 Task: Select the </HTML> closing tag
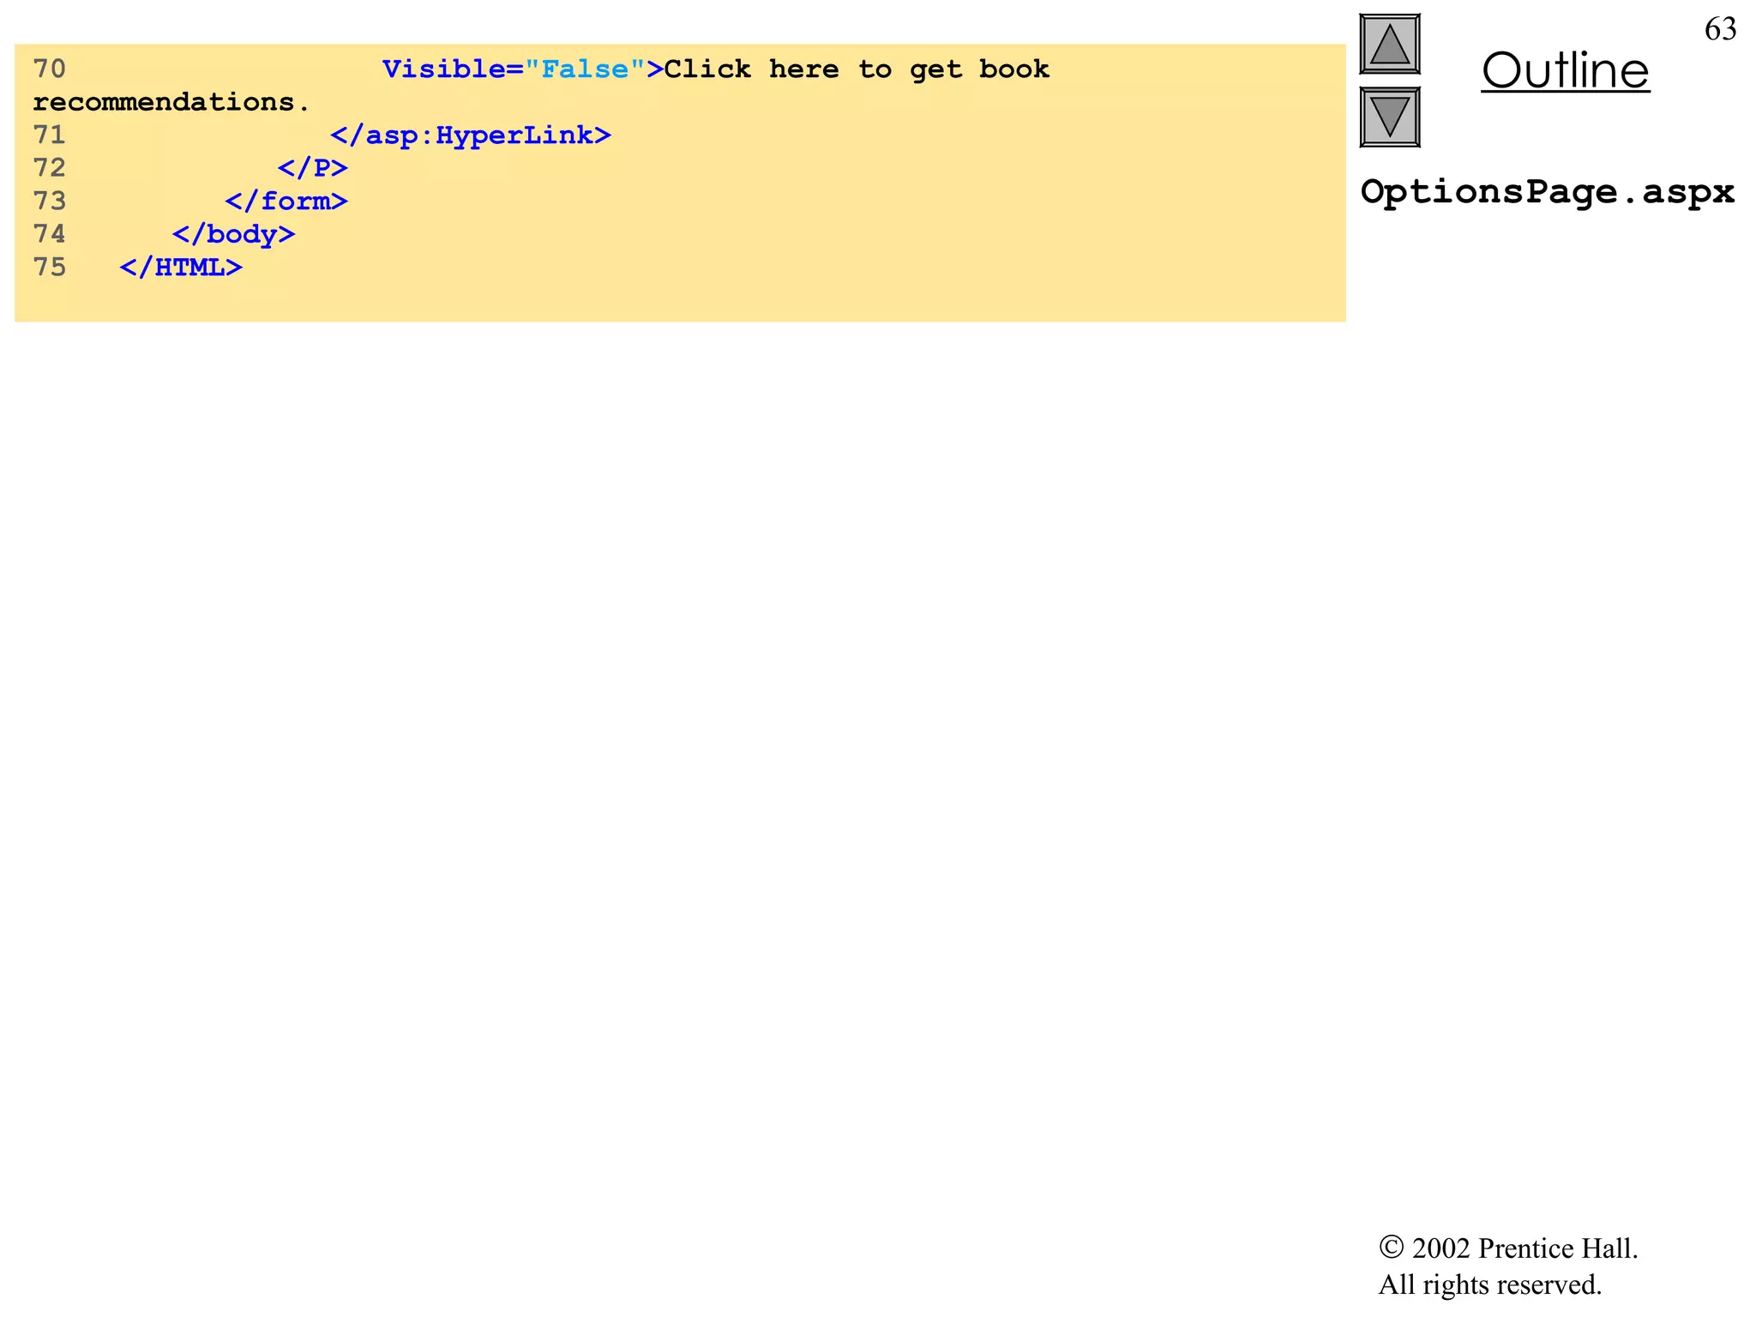[x=181, y=268]
